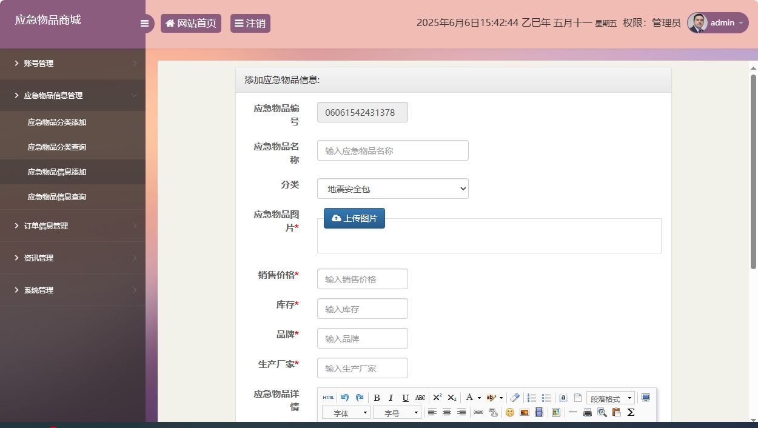758x428 pixels.
Task: Insert an emoji with the smiley icon
Action: 509,413
